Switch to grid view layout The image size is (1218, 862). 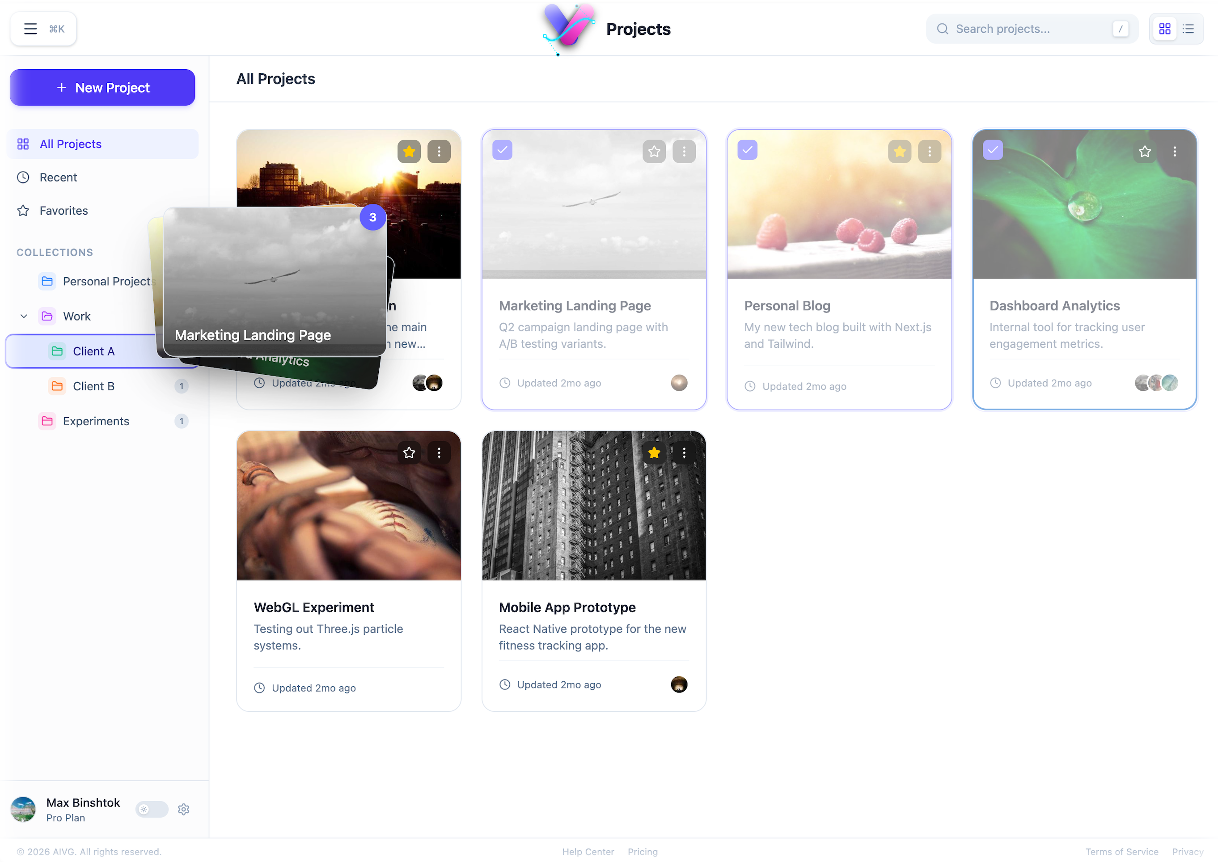[1164, 29]
